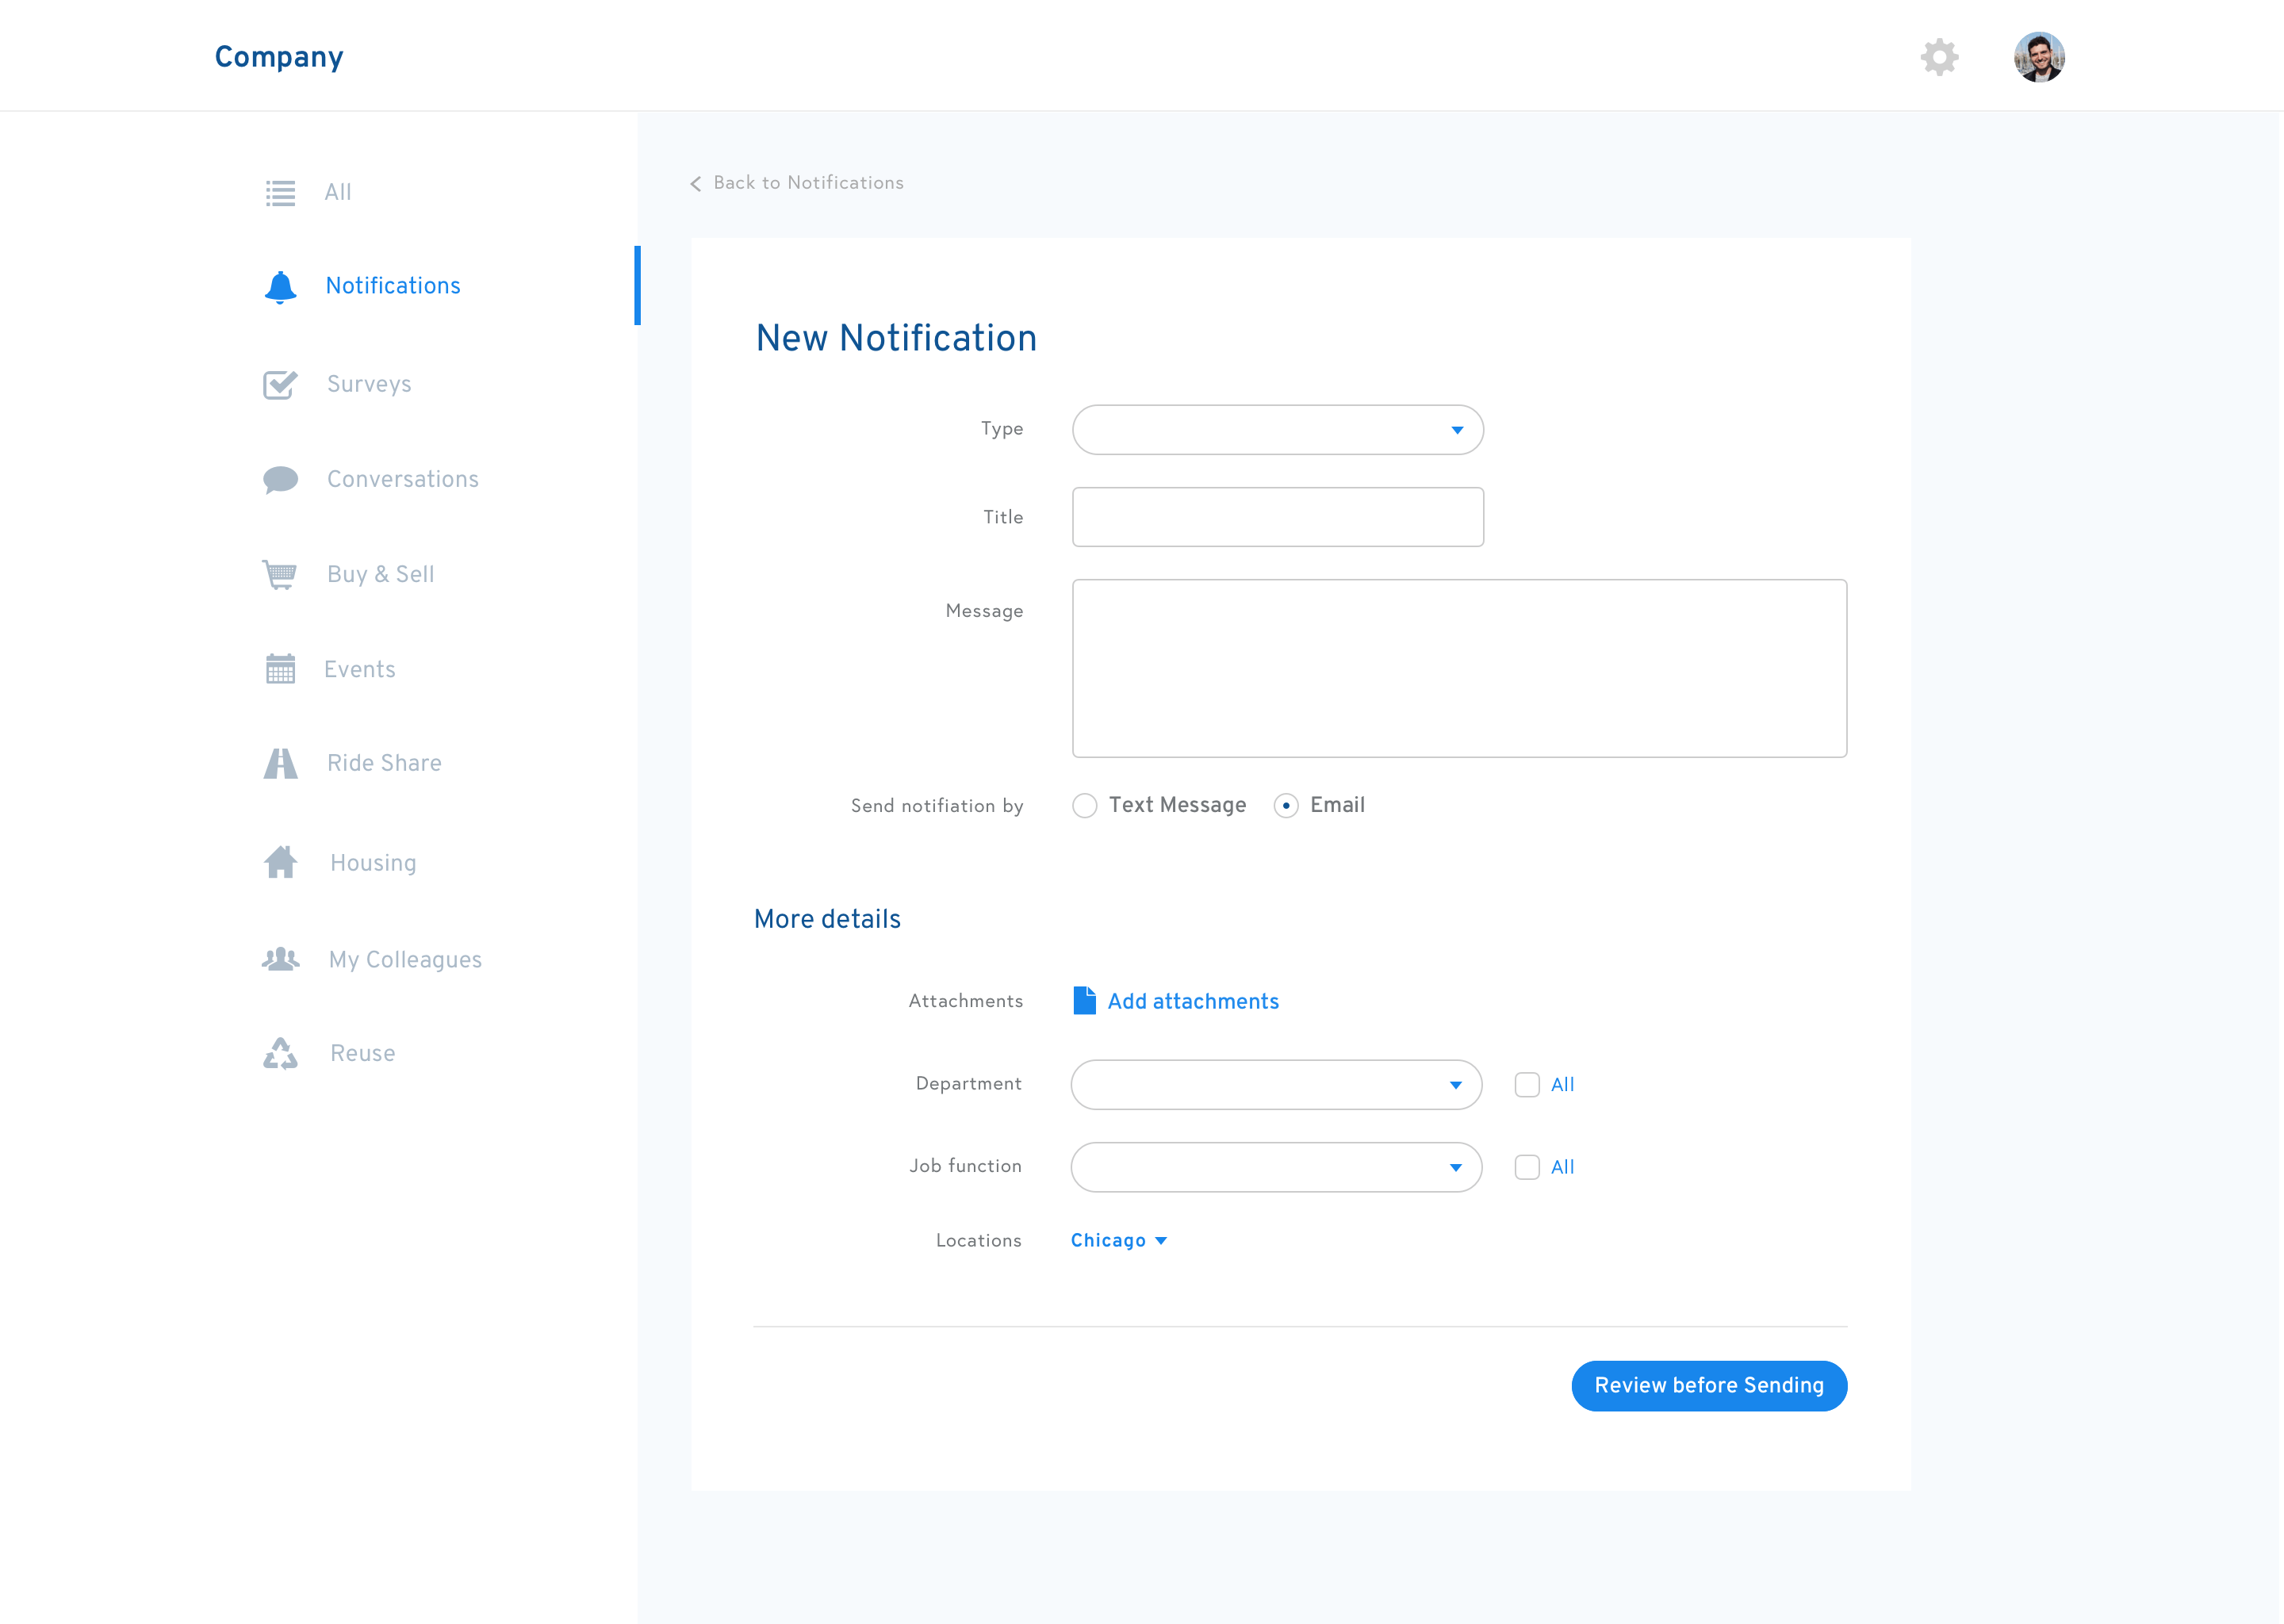The width and height of the screenshot is (2284, 1624).
Task: Click the Ride Share road icon
Action: [x=280, y=763]
